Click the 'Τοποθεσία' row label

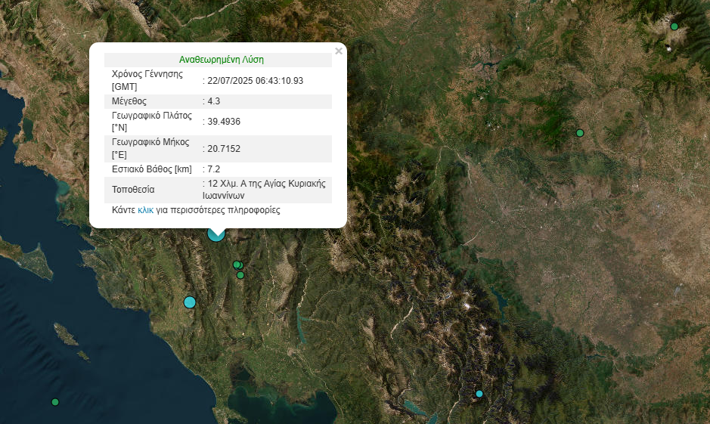pos(133,190)
